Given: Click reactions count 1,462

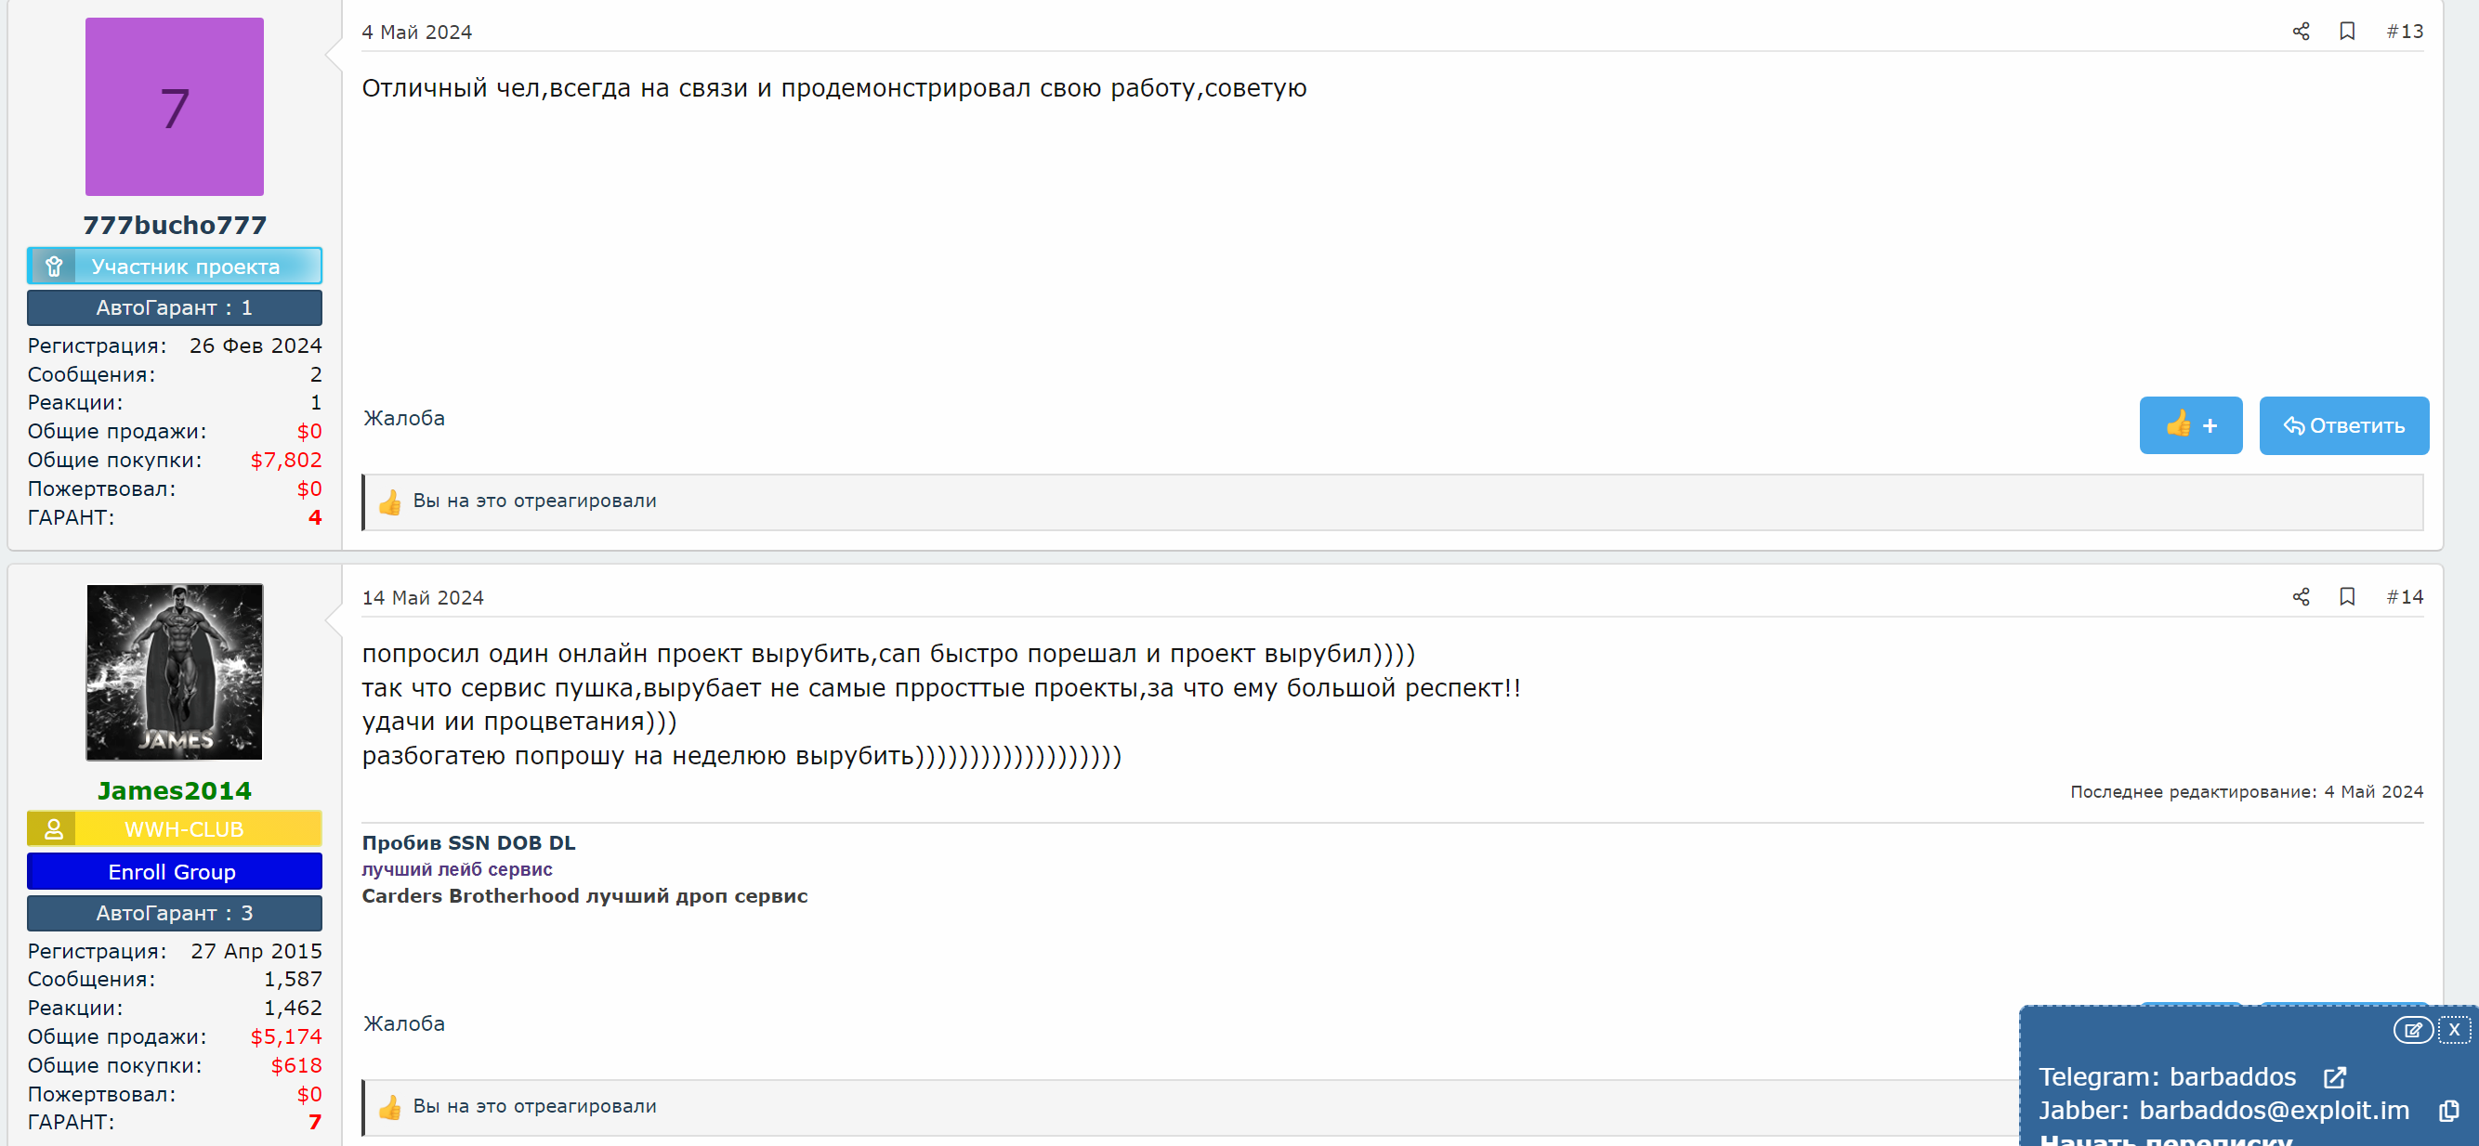Looking at the screenshot, I should (293, 1008).
